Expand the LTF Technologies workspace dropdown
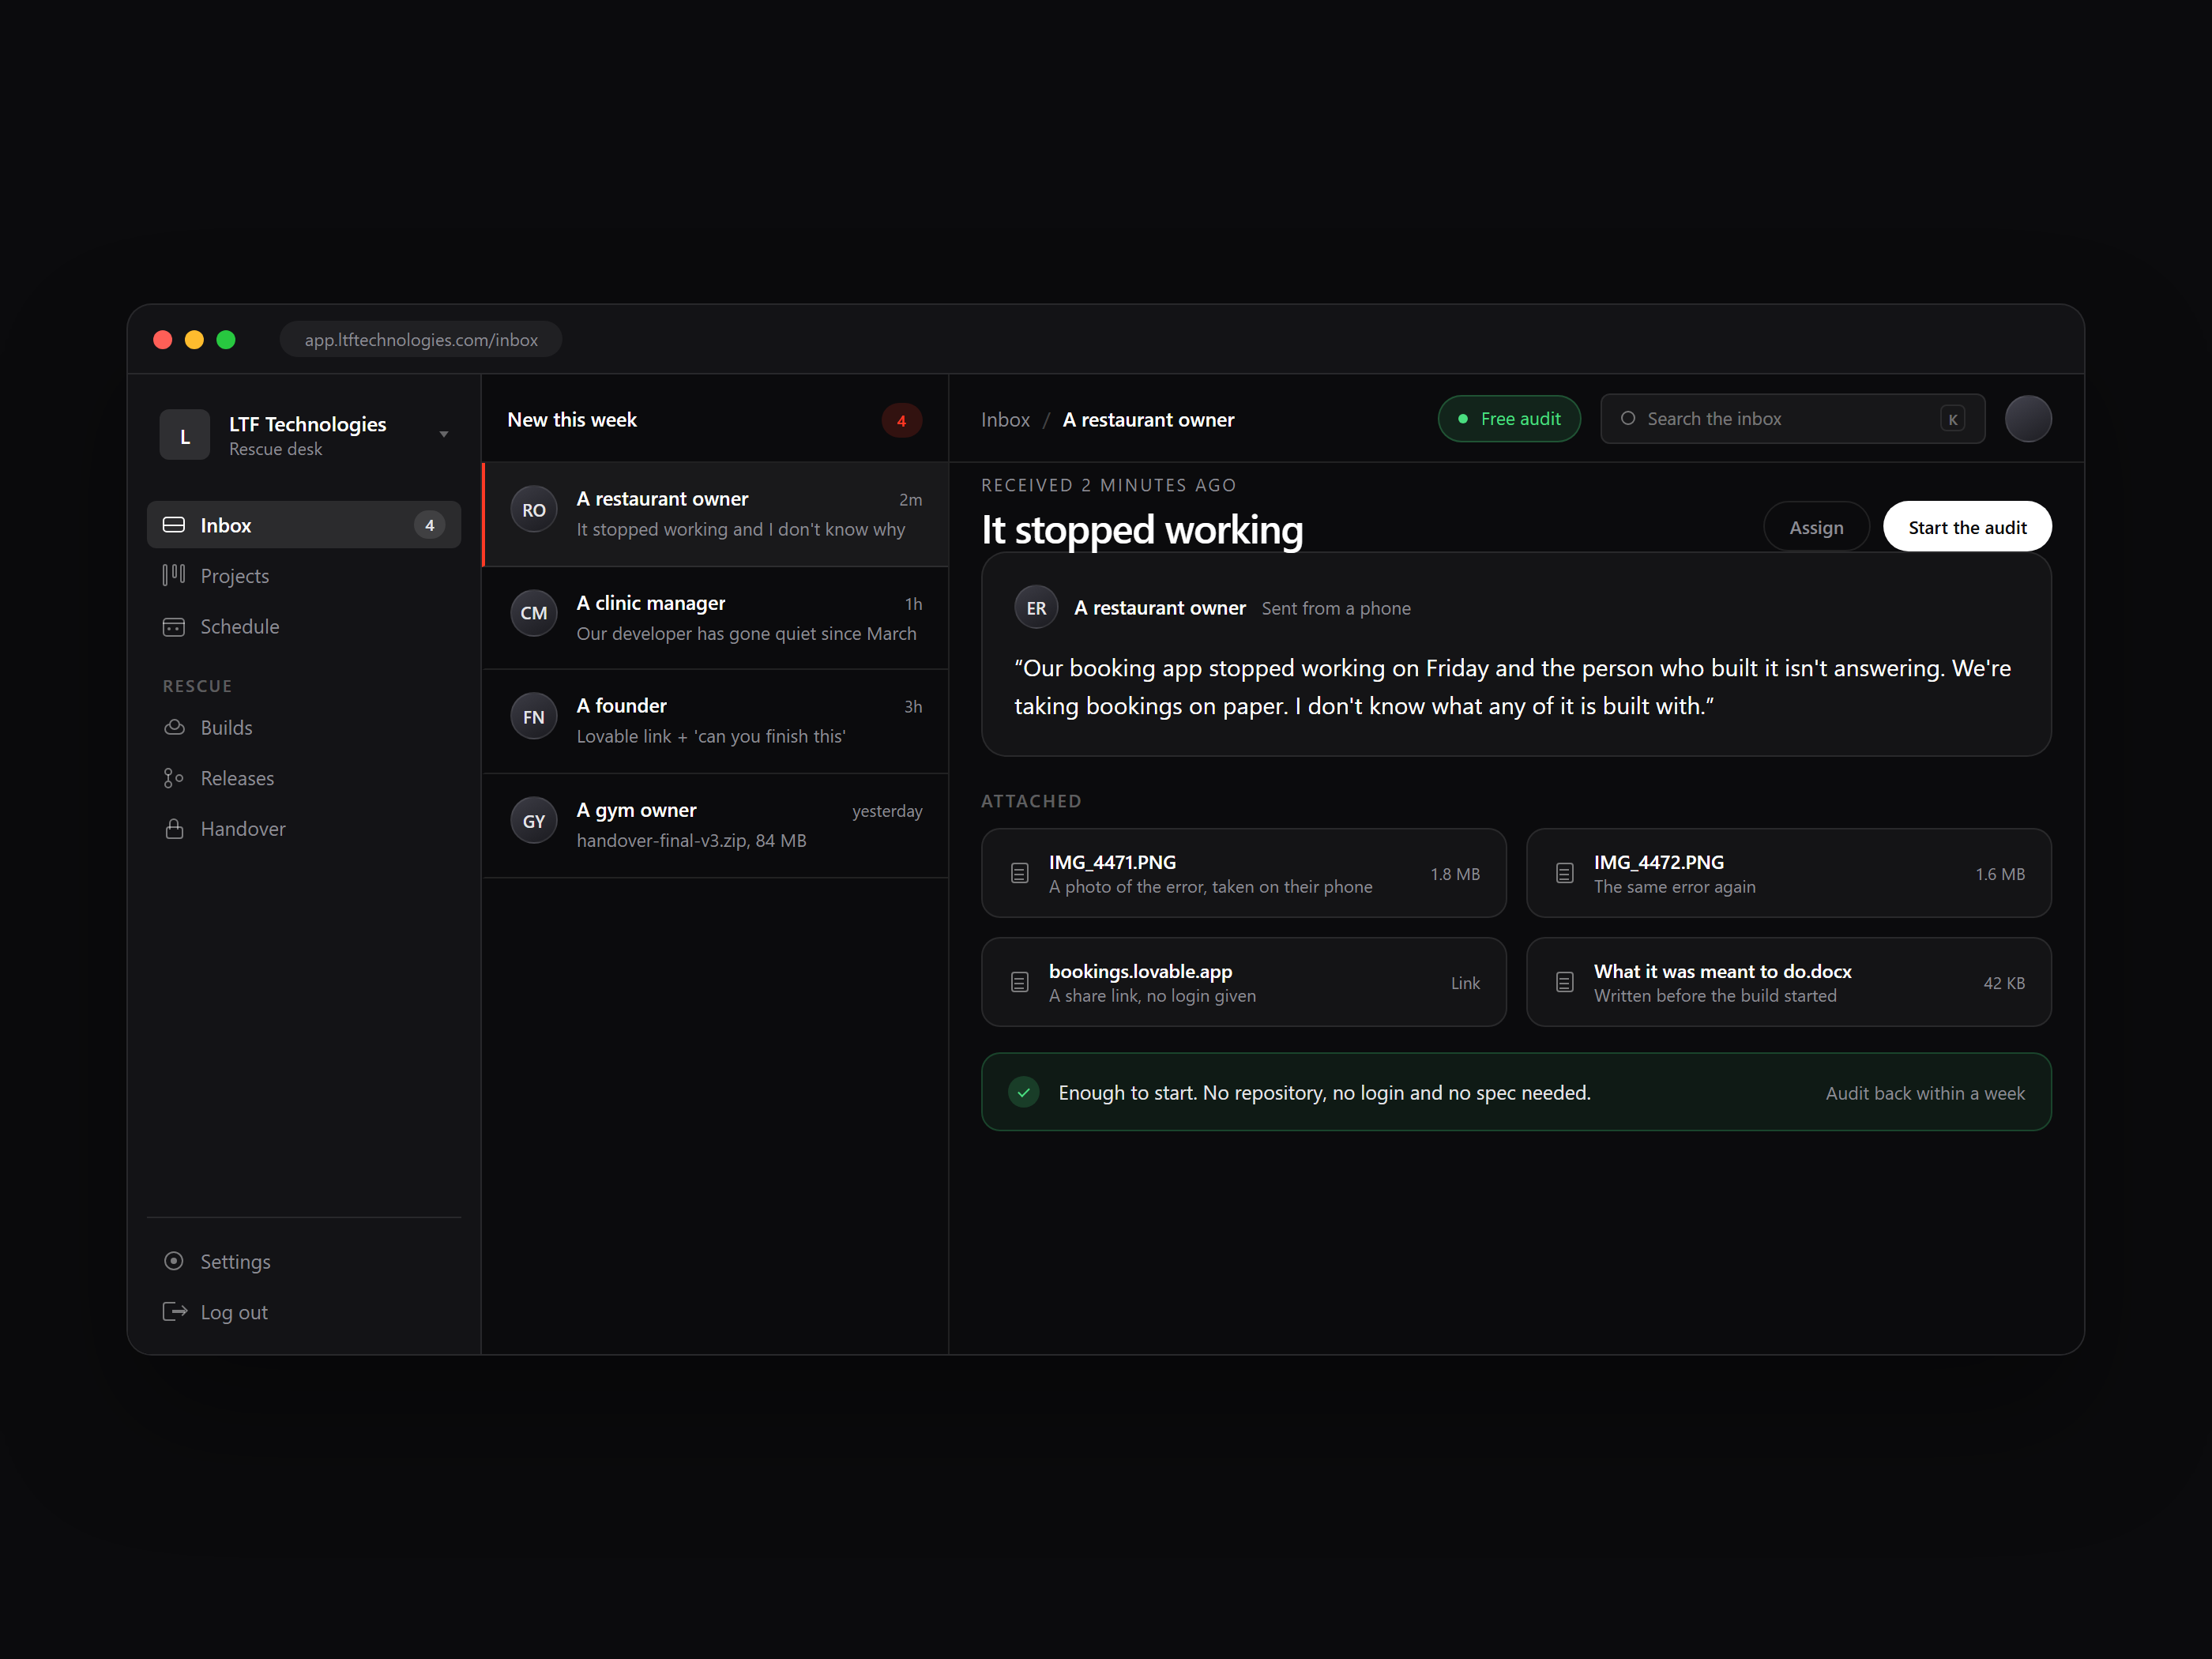2212x1659 pixels. pos(444,434)
